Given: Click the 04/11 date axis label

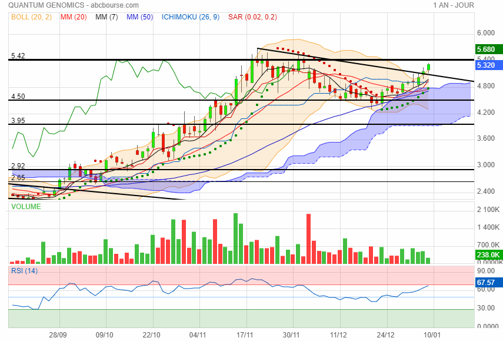Looking at the screenshot, I should pos(198,335).
